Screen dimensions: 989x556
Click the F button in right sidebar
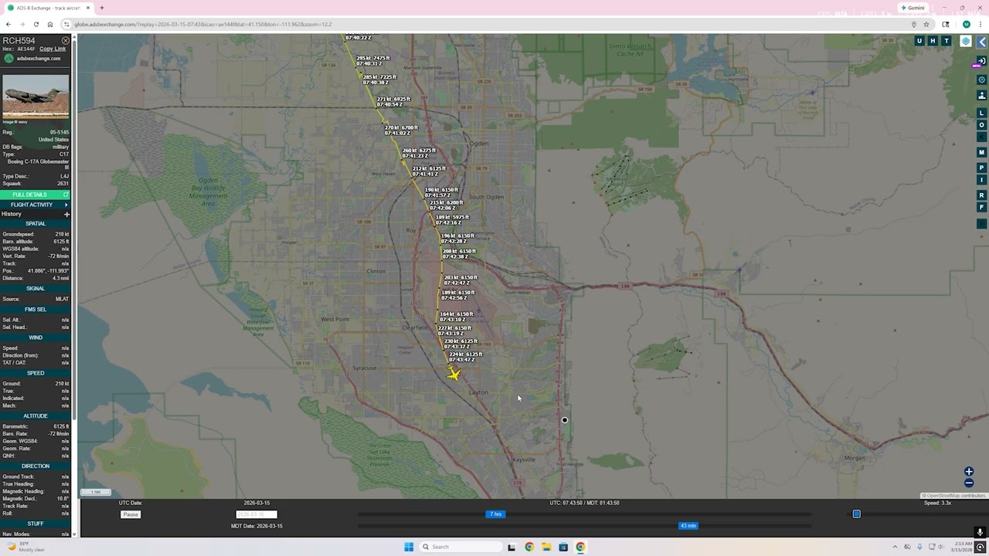coord(982,207)
